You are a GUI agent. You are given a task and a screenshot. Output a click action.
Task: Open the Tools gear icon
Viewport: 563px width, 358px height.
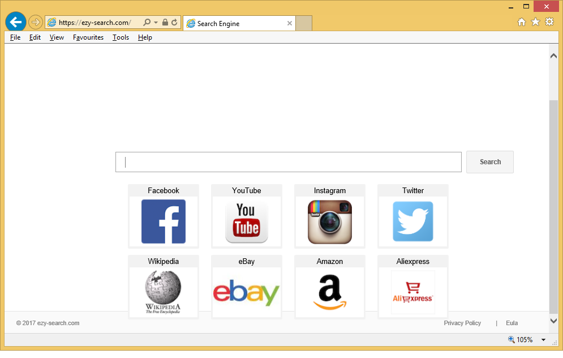coord(549,23)
